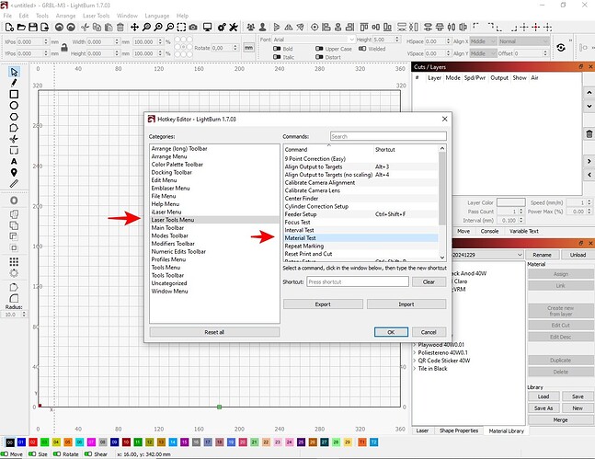Toggle the aspect ratio lock icon
This screenshot has height=459, width=595.
tap(64, 48)
